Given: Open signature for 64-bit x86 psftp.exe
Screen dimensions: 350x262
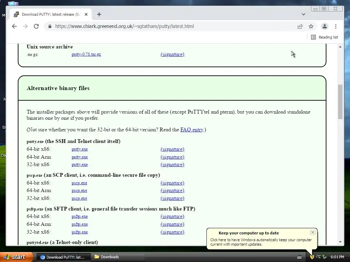Looking at the screenshot, I should [172, 216].
